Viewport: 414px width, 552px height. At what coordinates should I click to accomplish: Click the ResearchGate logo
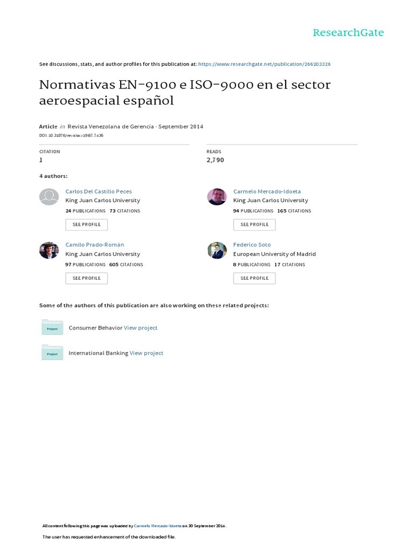click(x=348, y=33)
